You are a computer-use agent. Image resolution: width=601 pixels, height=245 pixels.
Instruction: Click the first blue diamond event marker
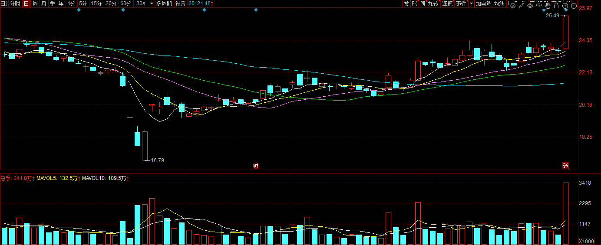coord(79,10)
